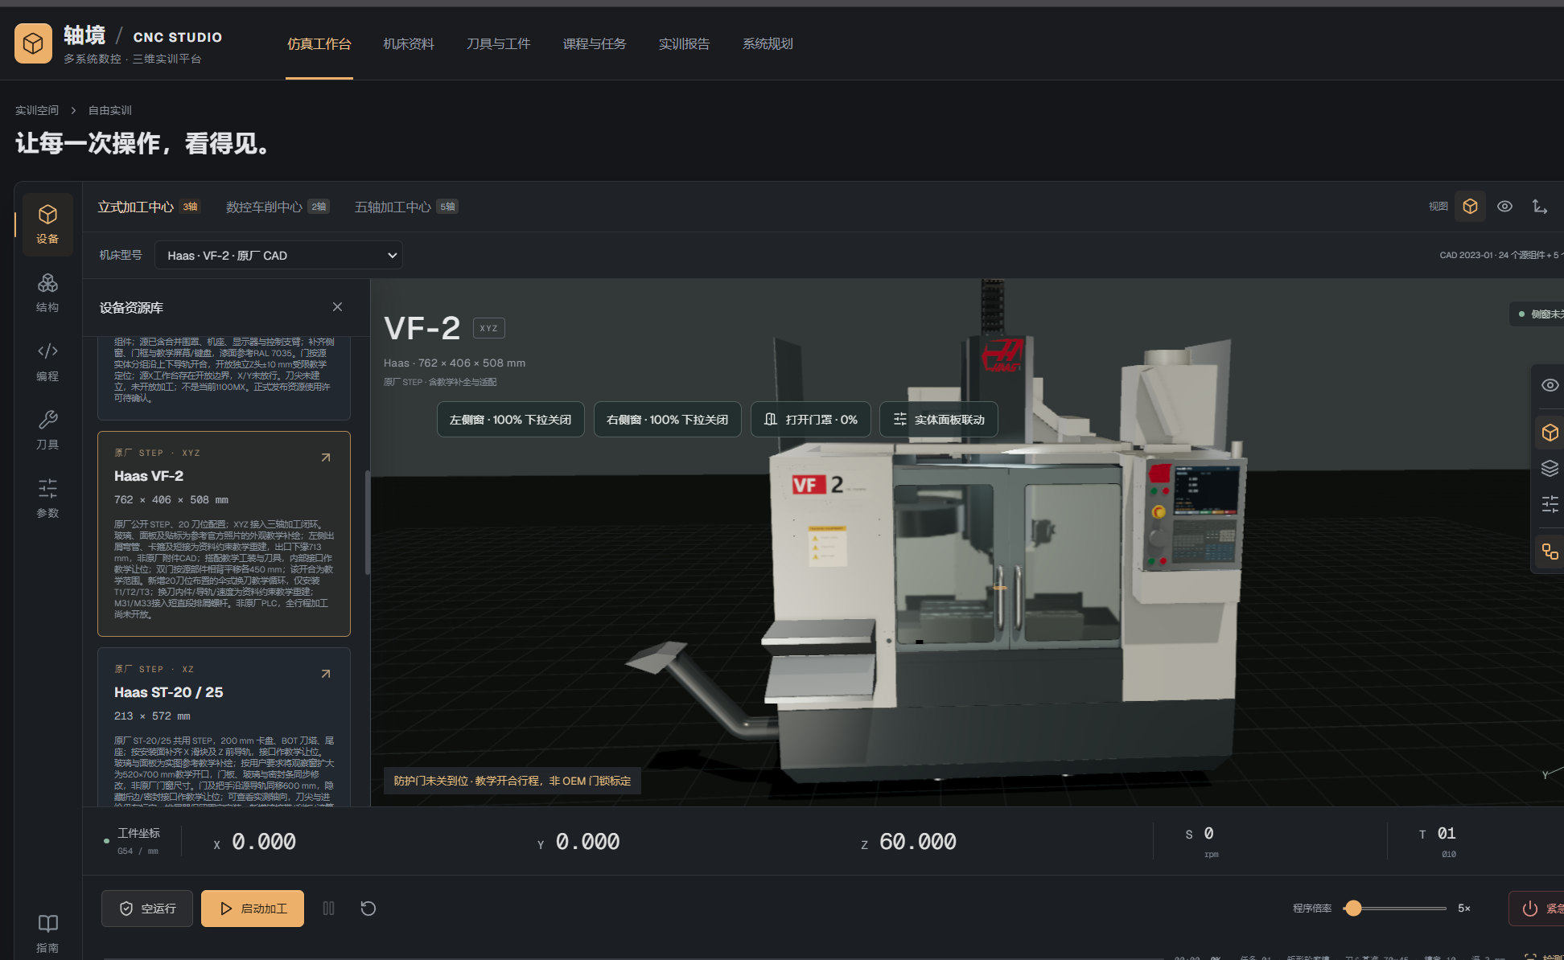Image resolution: width=1564 pixels, height=960 pixels.
Task: Select the Haas VF-2 resource card
Action: point(224,534)
